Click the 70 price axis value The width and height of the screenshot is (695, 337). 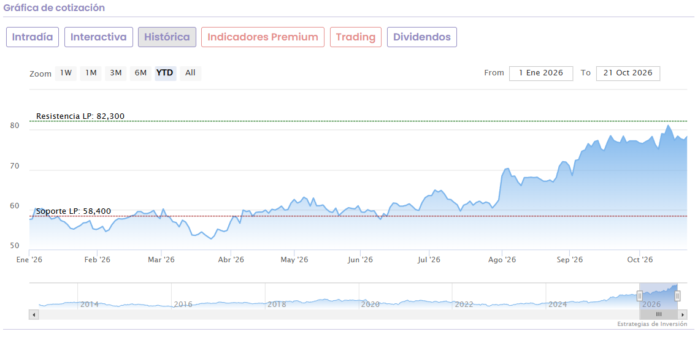point(15,165)
